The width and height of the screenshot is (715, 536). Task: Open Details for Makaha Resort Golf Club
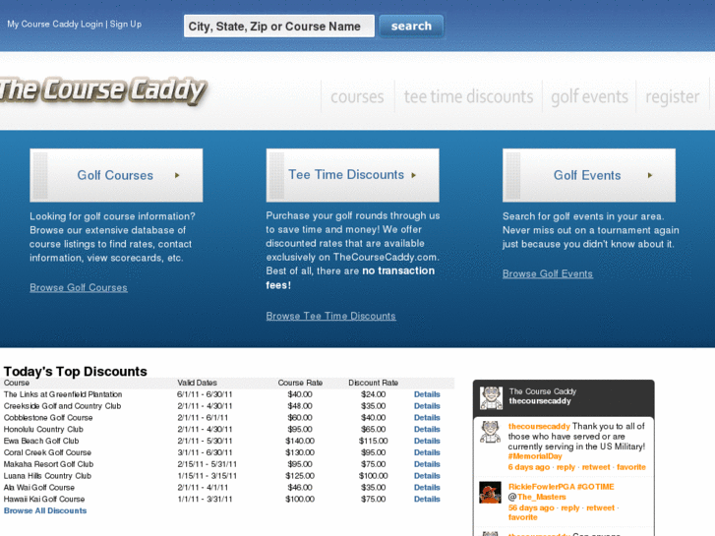[x=427, y=464]
